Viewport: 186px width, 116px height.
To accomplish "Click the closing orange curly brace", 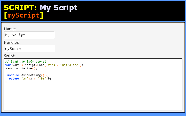I will pyautogui.click(x=6, y=82).
